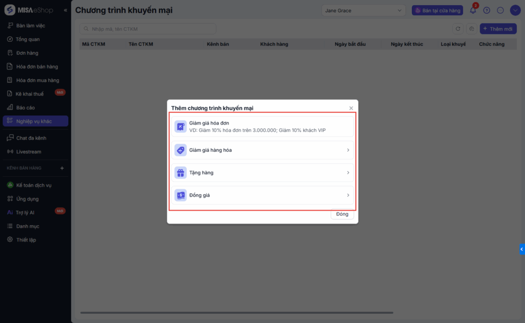Image resolution: width=525 pixels, height=323 pixels.
Task: Add a sales channel with plus icon
Action: 62,168
